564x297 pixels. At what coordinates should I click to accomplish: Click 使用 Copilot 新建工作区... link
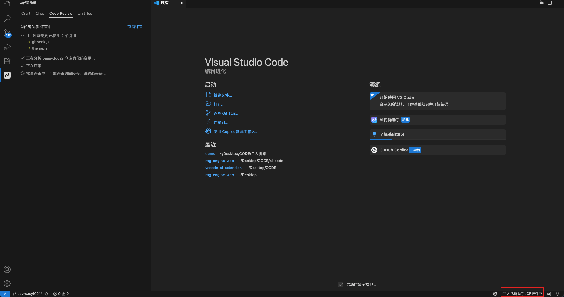click(236, 131)
